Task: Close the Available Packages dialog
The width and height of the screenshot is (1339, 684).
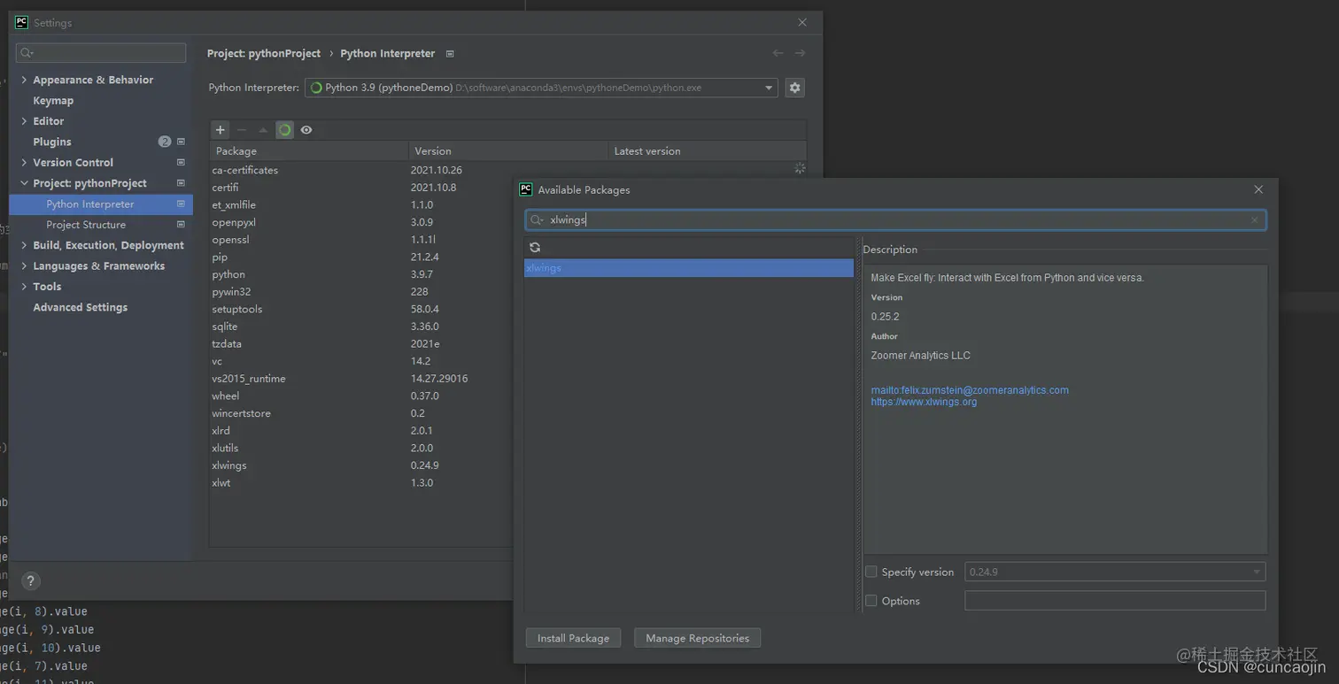Action: coord(1258,189)
